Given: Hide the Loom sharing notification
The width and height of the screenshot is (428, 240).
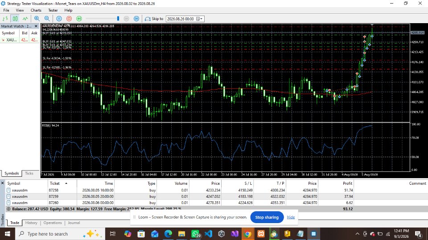Looking at the screenshot, I should click(291, 217).
